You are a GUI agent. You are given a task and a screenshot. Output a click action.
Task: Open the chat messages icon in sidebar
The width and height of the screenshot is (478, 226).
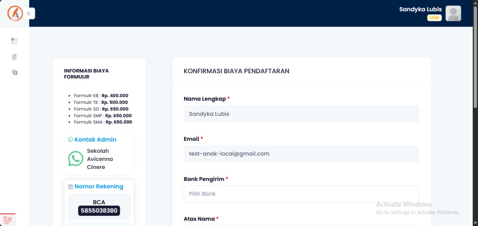click(14, 72)
